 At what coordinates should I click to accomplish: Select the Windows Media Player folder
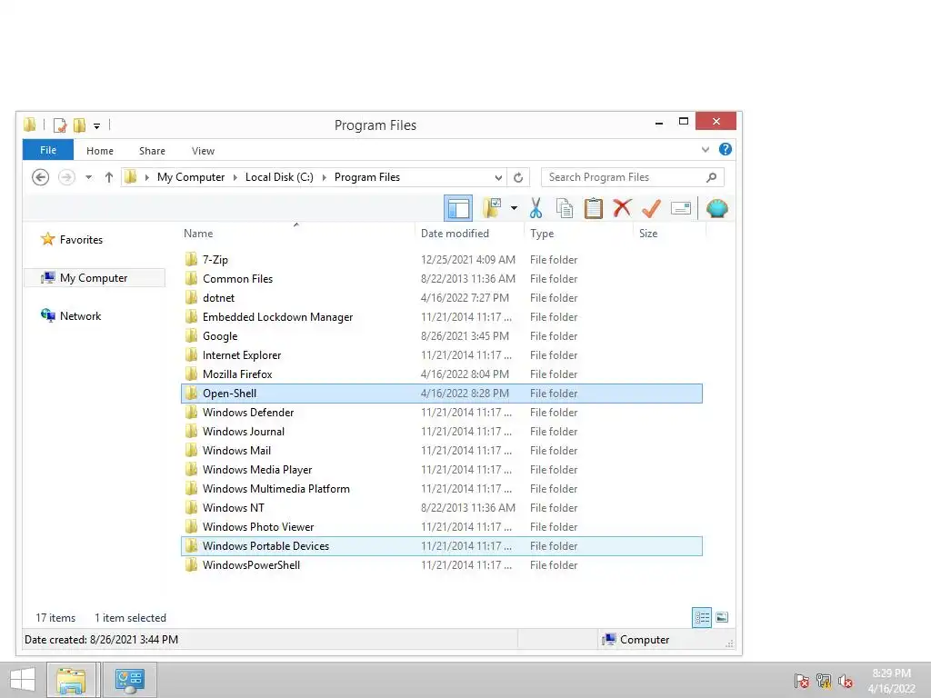442,470
